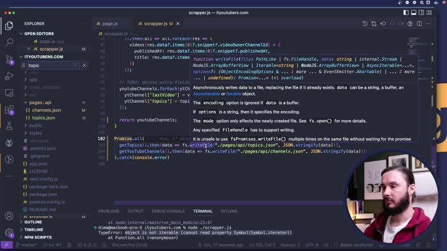Screen dimensions: 447x251
Task: Open the Explorer view in activity bar
Action: [9, 25]
